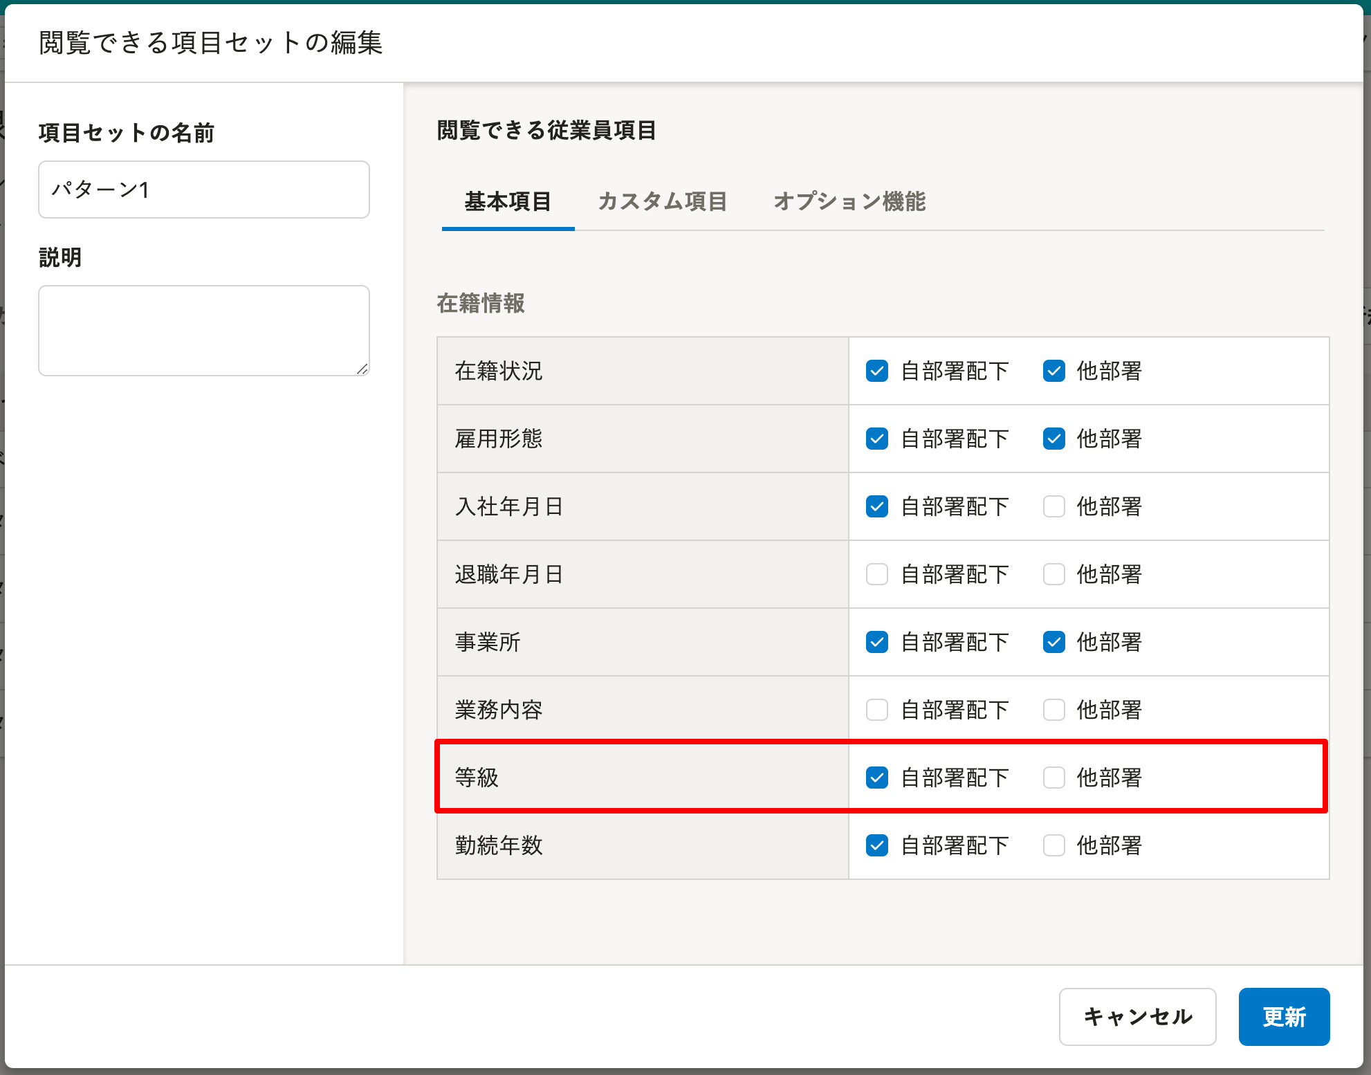Click the 更新 button
This screenshot has width=1371, height=1075.
(x=1284, y=1016)
